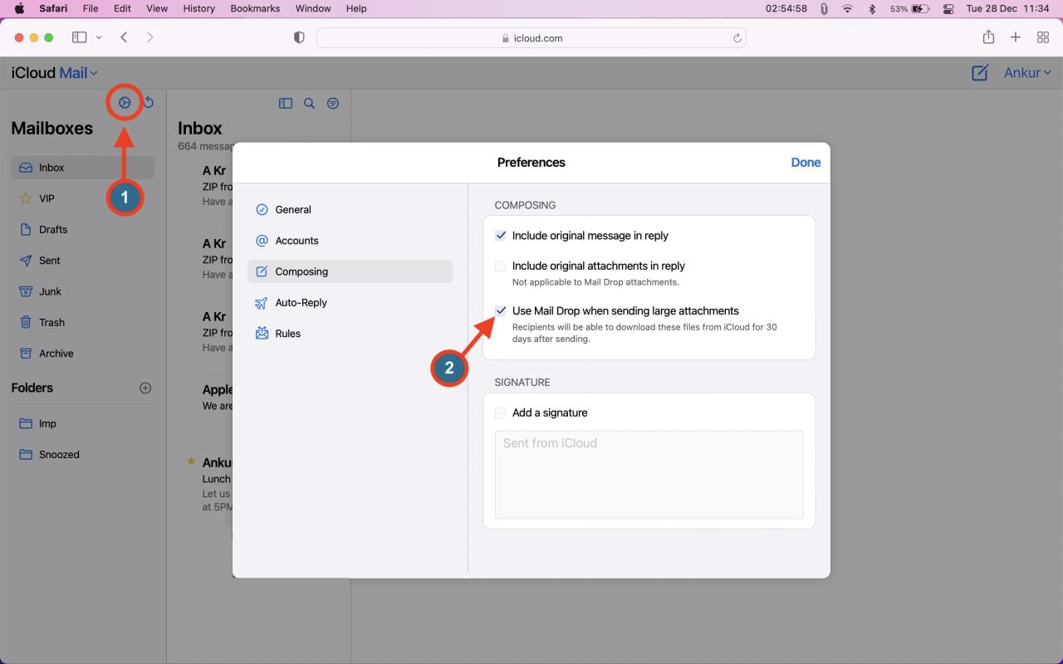Image resolution: width=1063 pixels, height=664 pixels.
Task: Click in the signature text box
Action: pyautogui.click(x=649, y=475)
